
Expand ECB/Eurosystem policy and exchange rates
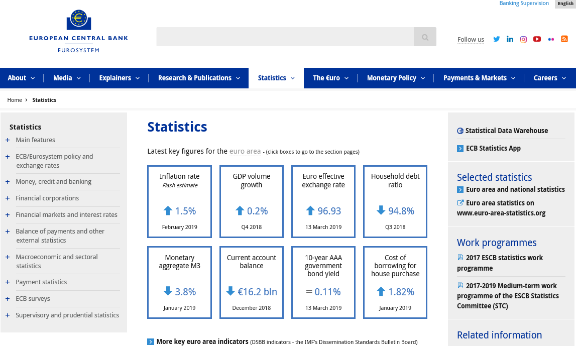click(x=8, y=157)
